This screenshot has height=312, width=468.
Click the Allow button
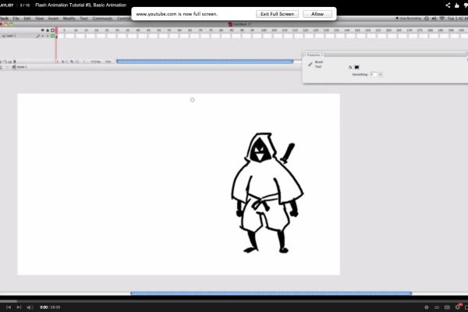(317, 14)
